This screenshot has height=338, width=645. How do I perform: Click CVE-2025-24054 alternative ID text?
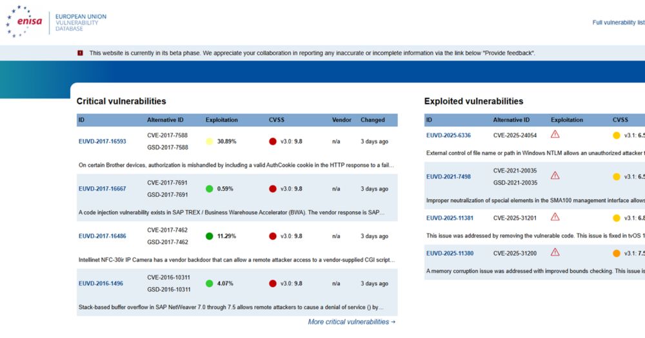click(515, 136)
